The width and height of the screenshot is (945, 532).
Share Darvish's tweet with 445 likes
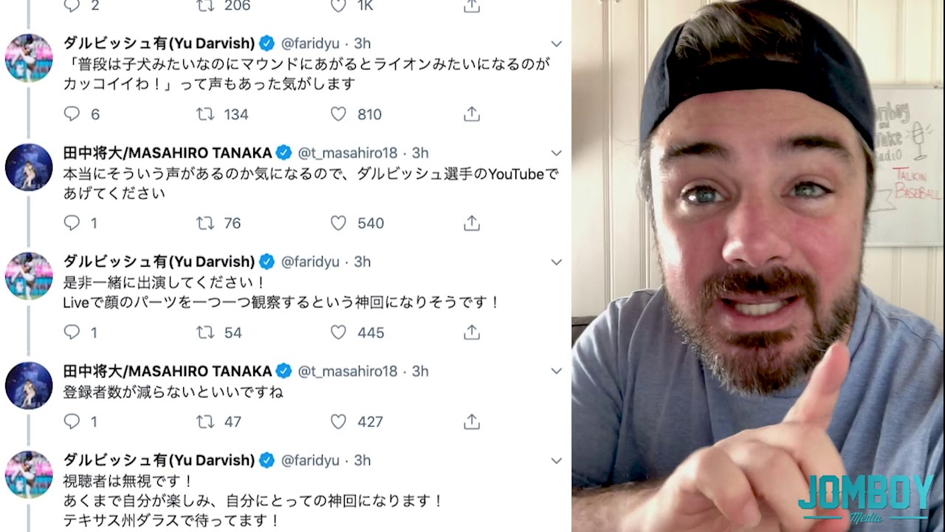click(x=472, y=332)
